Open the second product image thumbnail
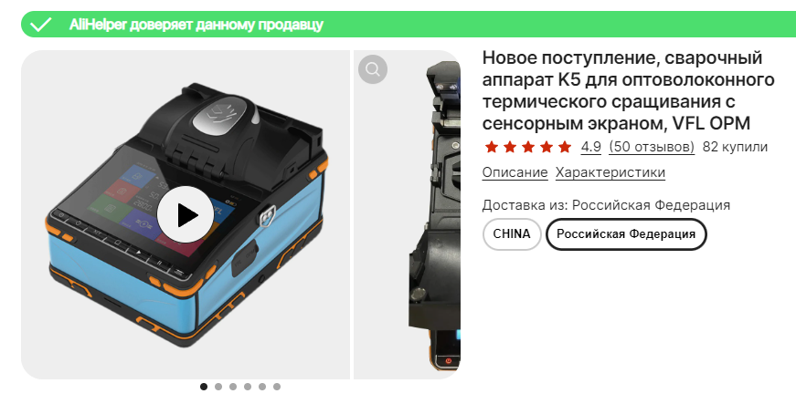The image size is (796, 404). pyautogui.click(x=407, y=214)
